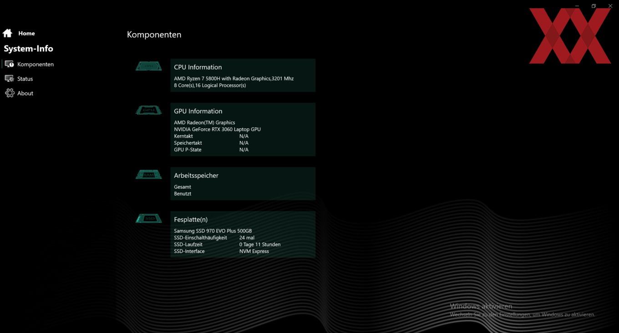Open the About page
Image resolution: width=619 pixels, height=333 pixels.
pyautogui.click(x=25, y=93)
